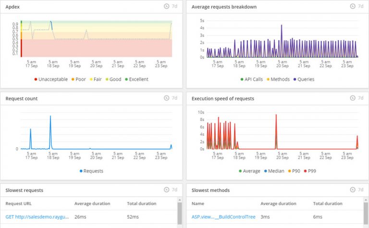The width and height of the screenshot is (369, 228).
Task: Click the Slowest methods table scrollbar thumb
Action: [366, 214]
